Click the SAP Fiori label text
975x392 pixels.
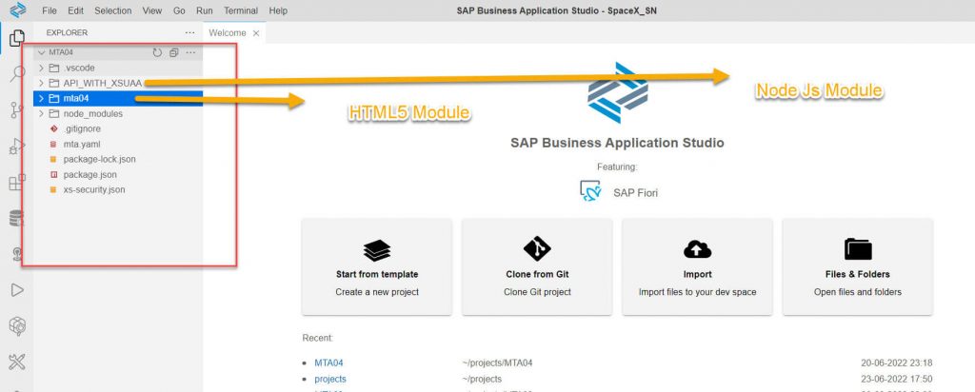click(635, 193)
